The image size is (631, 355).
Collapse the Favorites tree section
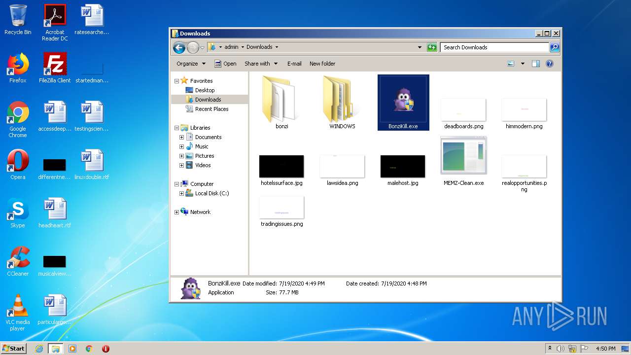coord(176,81)
